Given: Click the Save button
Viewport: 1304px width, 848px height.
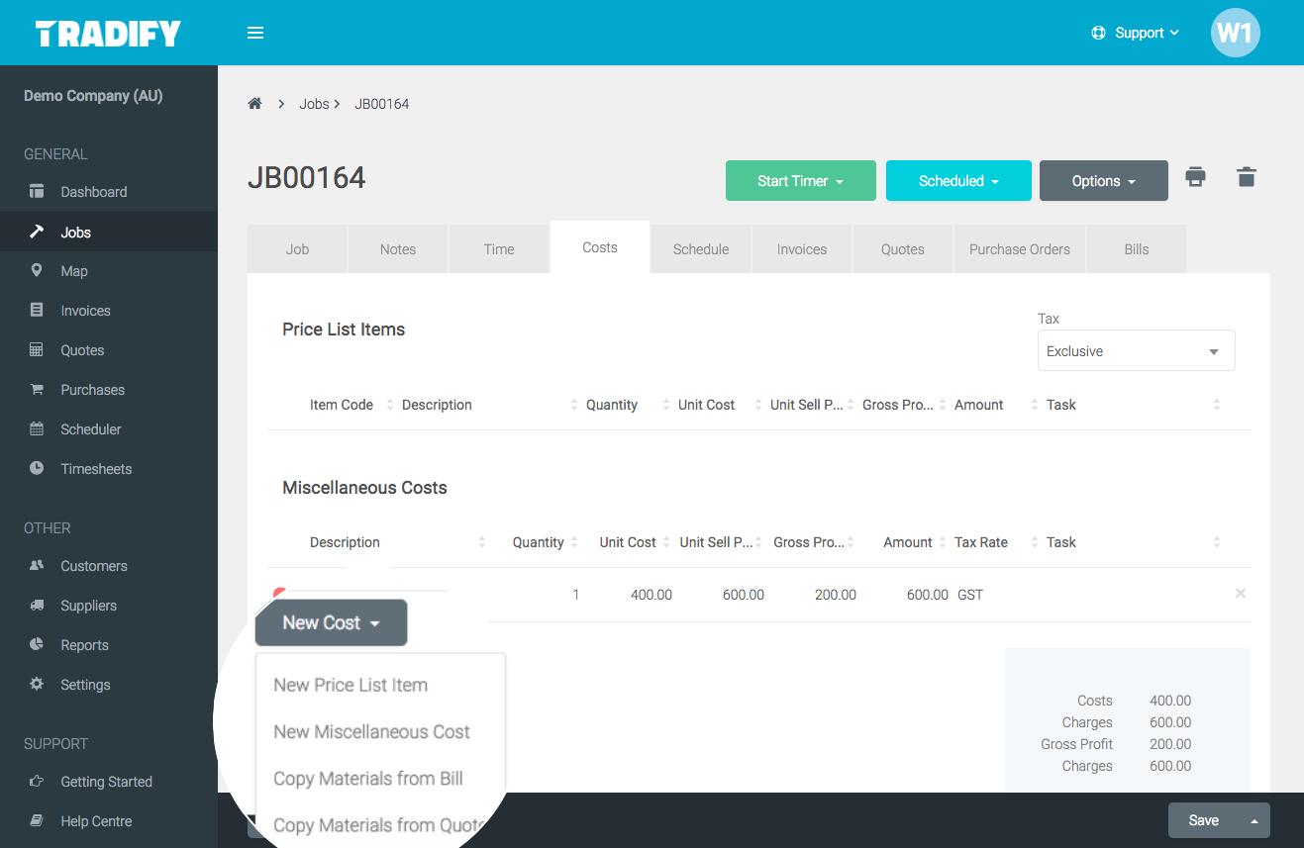Looking at the screenshot, I should [x=1204, y=820].
